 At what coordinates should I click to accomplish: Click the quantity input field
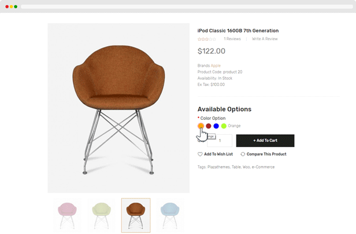click(220, 141)
